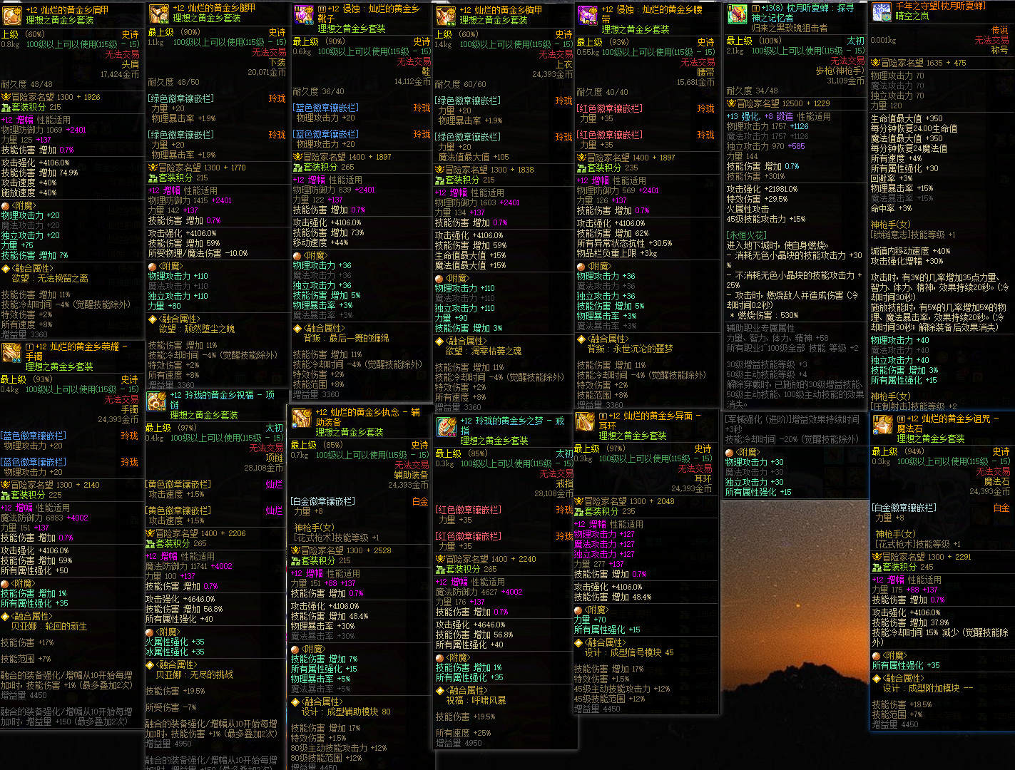
Task: Click the price 17,424金币
Action: click(120, 74)
